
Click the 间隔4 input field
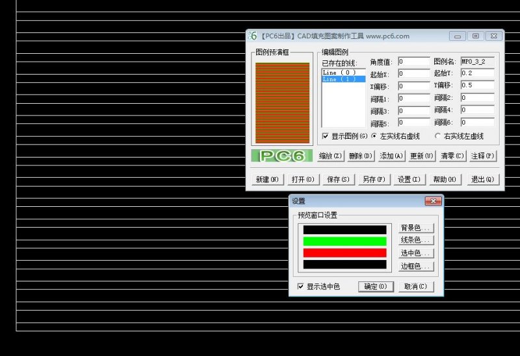click(478, 110)
